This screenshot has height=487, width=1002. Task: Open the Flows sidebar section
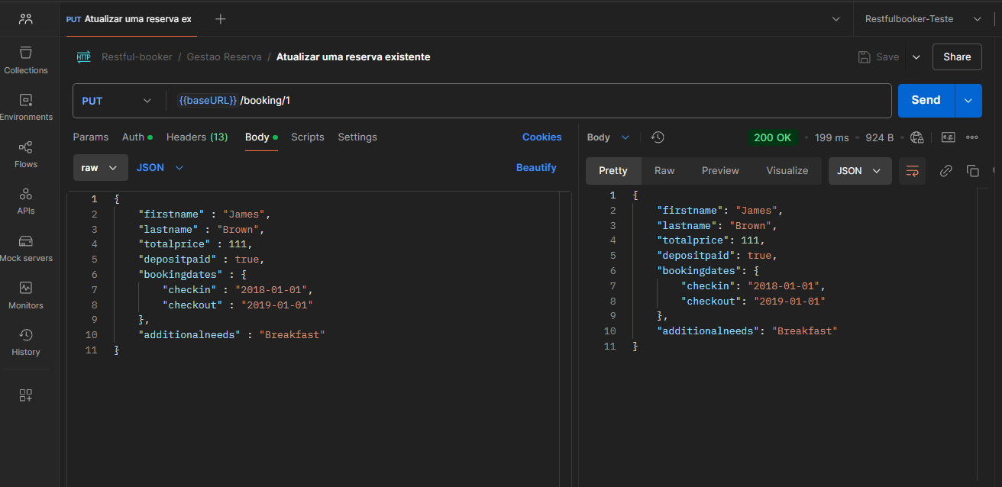coord(26,154)
